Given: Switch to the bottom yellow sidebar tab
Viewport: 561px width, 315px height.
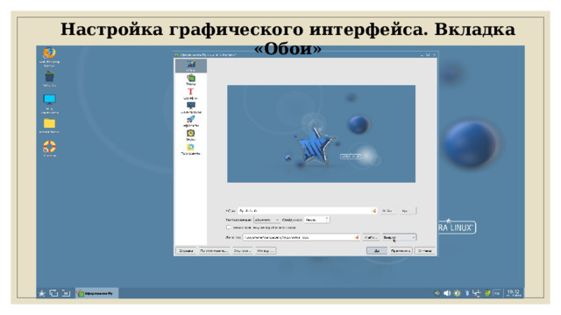Looking at the screenshot, I should (191, 149).
